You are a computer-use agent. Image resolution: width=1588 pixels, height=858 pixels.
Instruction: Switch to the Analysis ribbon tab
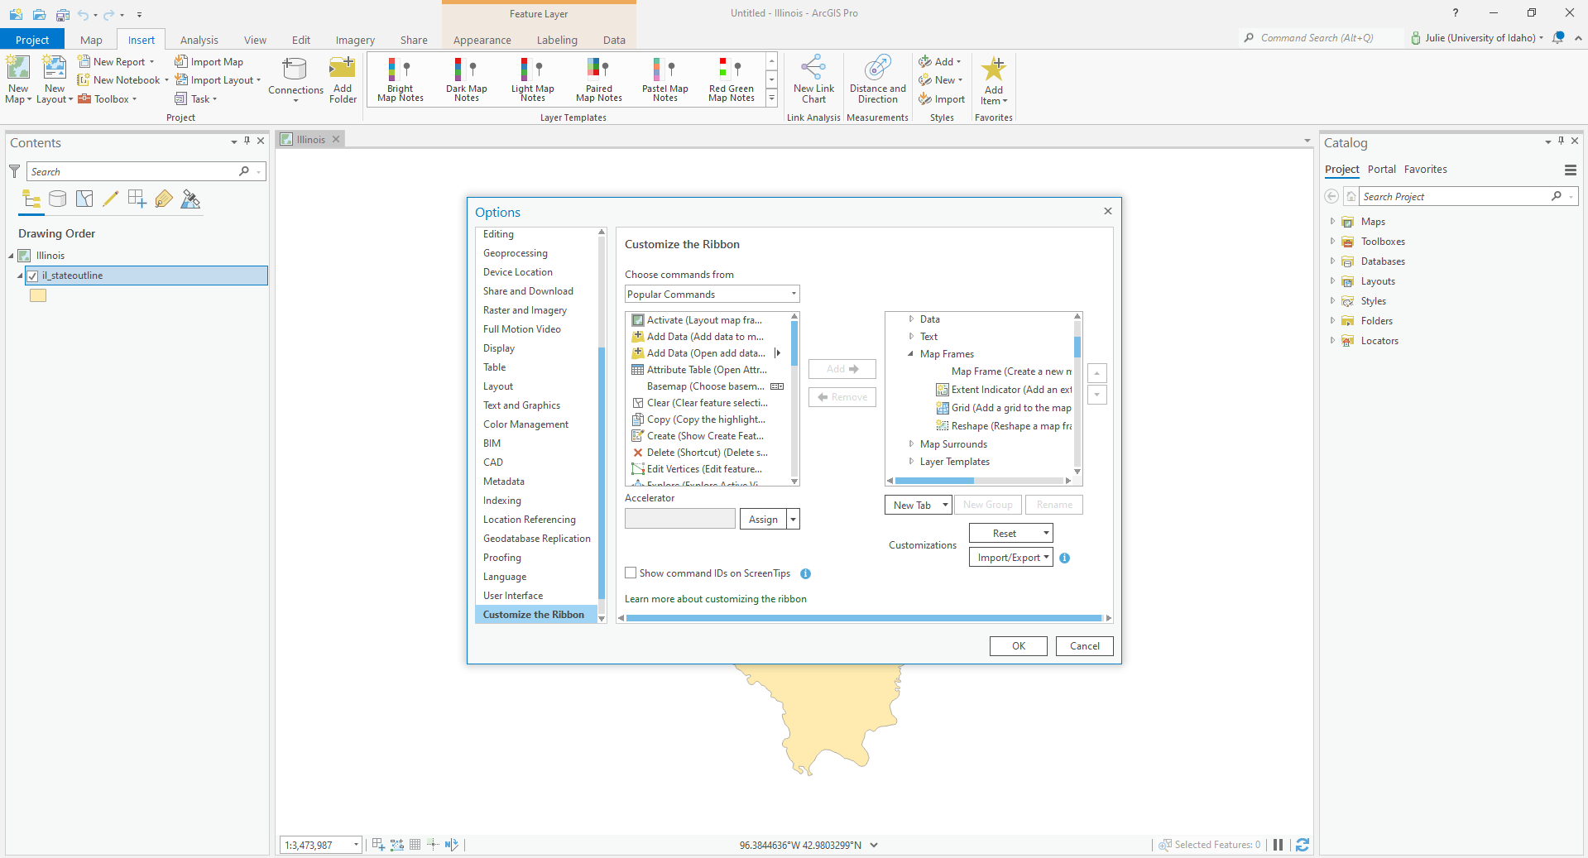(199, 39)
